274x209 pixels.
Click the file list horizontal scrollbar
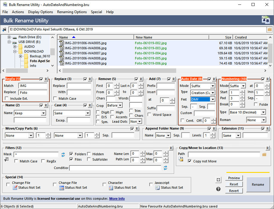[x=119, y=70]
